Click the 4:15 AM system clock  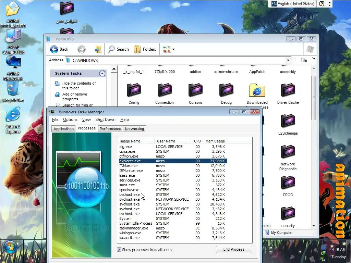pos(338,250)
